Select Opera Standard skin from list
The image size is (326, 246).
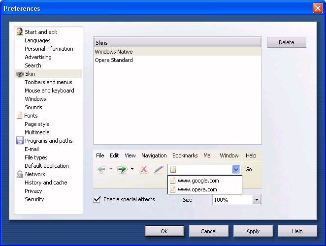pyautogui.click(x=114, y=60)
